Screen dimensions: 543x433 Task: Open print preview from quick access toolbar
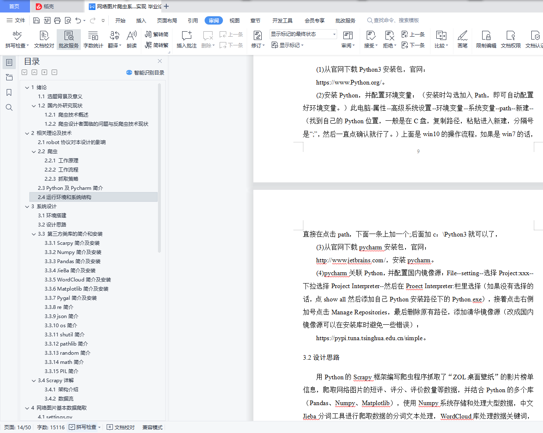point(68,20)
